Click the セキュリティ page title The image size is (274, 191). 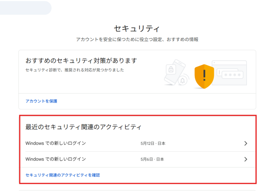click(x=137, y=28)
